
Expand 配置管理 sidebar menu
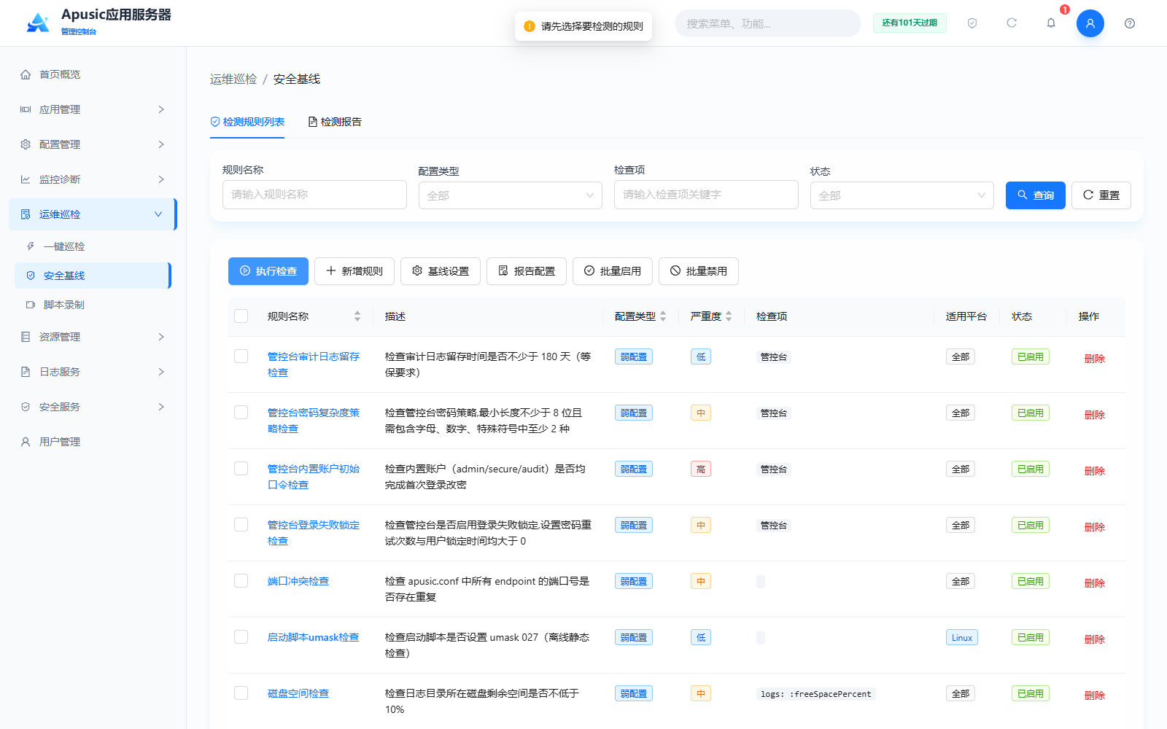click(x=93, y=144)
